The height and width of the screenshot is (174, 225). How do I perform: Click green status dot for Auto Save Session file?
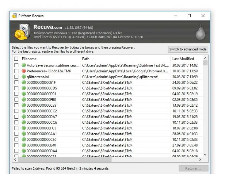(24, 65)
